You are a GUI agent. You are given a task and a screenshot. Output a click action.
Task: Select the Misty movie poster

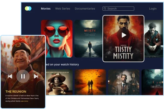click(88, 38)
